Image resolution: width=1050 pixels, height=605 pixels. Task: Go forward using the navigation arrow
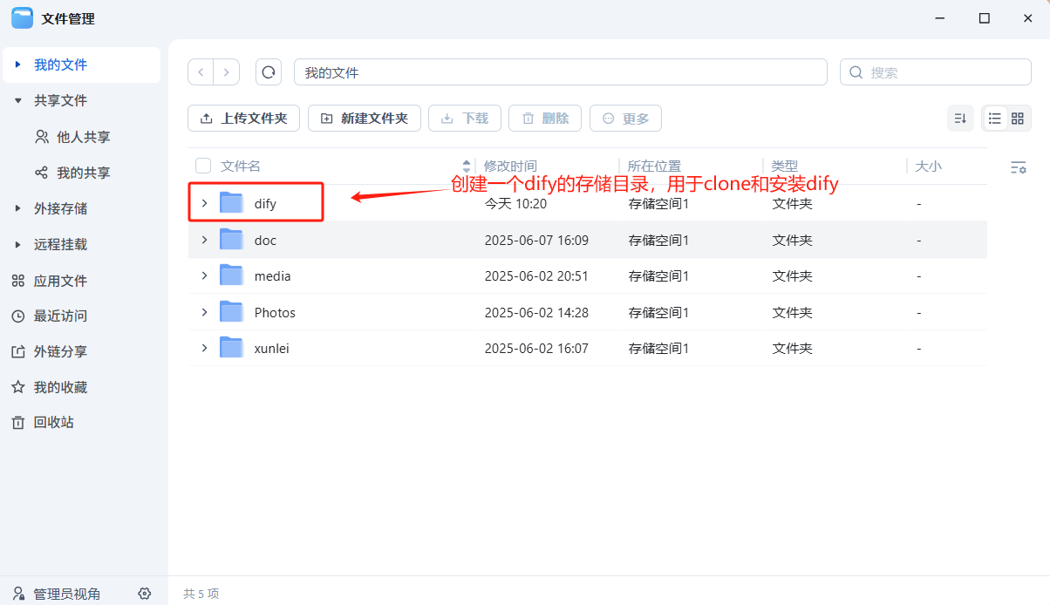(x=226, y=71)
